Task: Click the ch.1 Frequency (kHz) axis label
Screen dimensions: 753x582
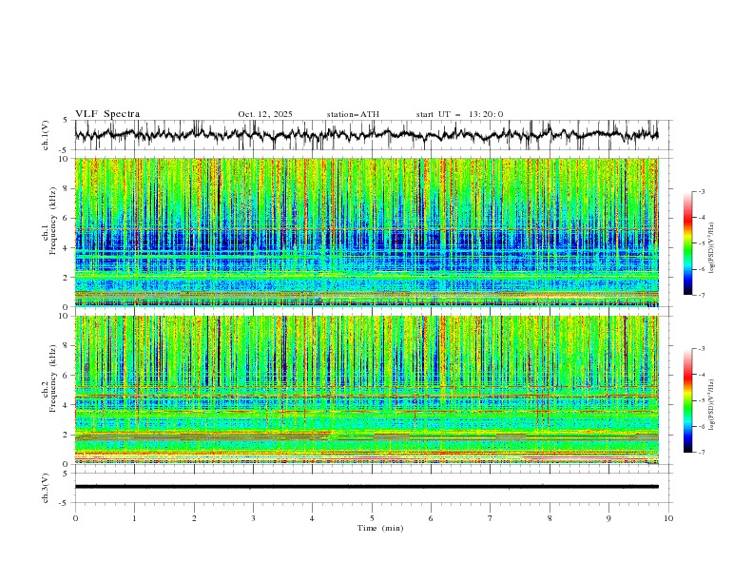Action: 48,221
